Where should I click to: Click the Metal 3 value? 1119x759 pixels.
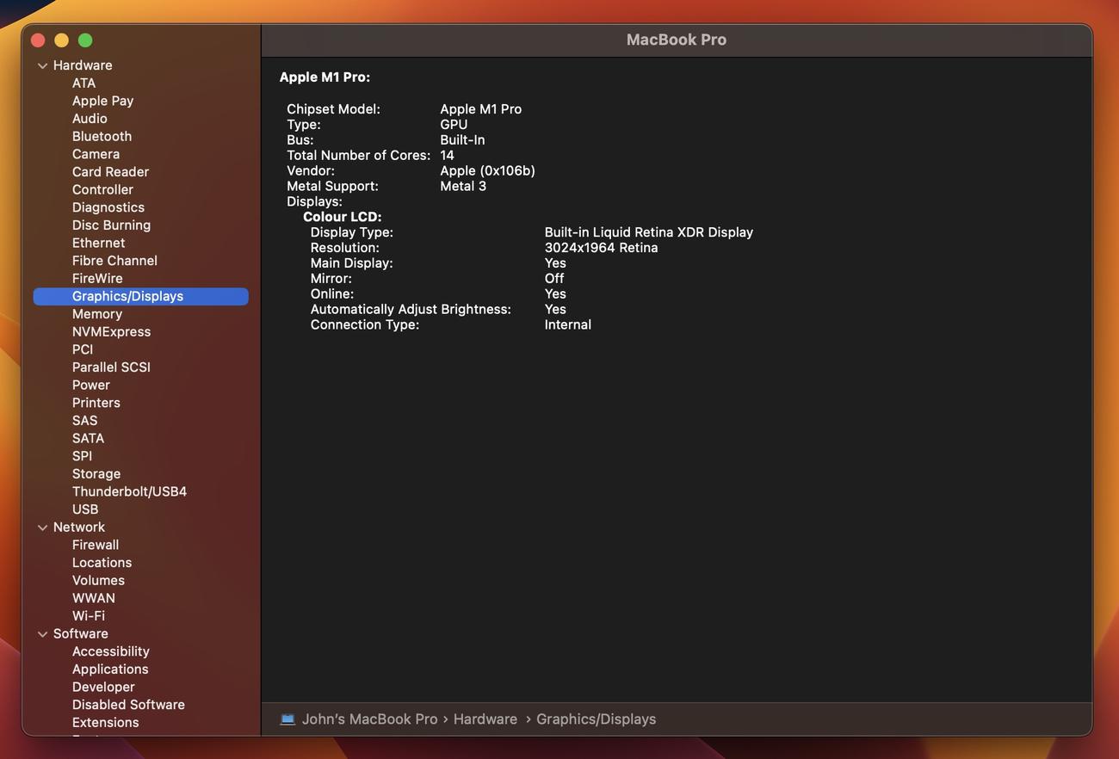tap(463, 186)
